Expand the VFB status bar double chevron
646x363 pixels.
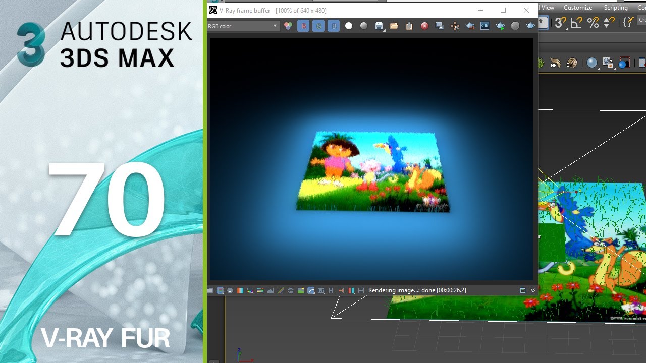[532, 290]
